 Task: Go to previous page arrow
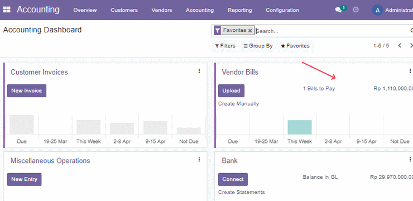point(400,46)
